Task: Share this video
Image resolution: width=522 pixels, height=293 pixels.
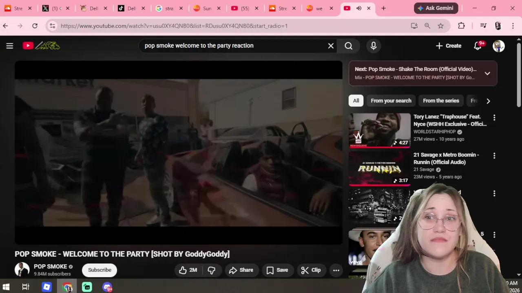Action: 241,270
